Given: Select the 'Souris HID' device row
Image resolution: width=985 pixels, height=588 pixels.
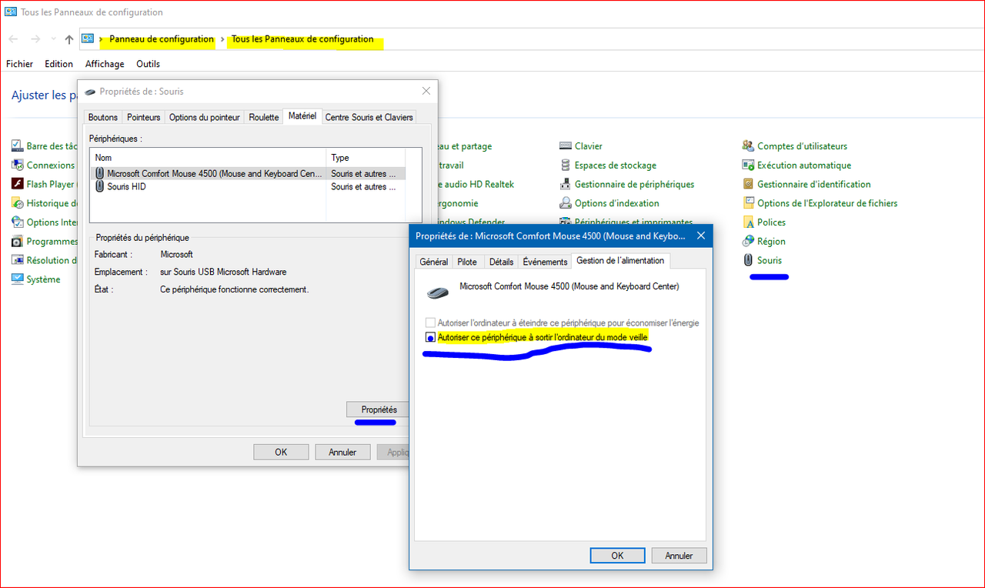Looking at the screenshot, I should 248,187.
